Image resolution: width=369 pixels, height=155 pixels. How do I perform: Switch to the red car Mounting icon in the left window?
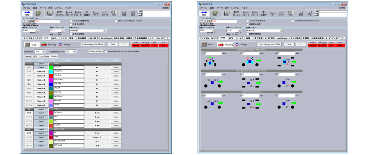click(x=43, y=44)
